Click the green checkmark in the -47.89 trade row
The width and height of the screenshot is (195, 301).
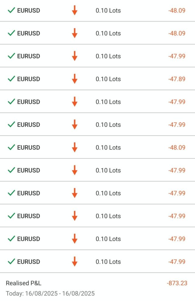point(11,79)
